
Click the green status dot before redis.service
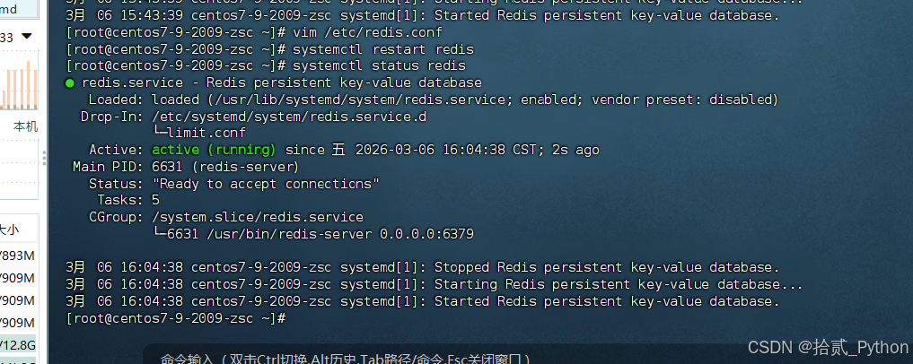pyautogui.click(x=70, y=83)
